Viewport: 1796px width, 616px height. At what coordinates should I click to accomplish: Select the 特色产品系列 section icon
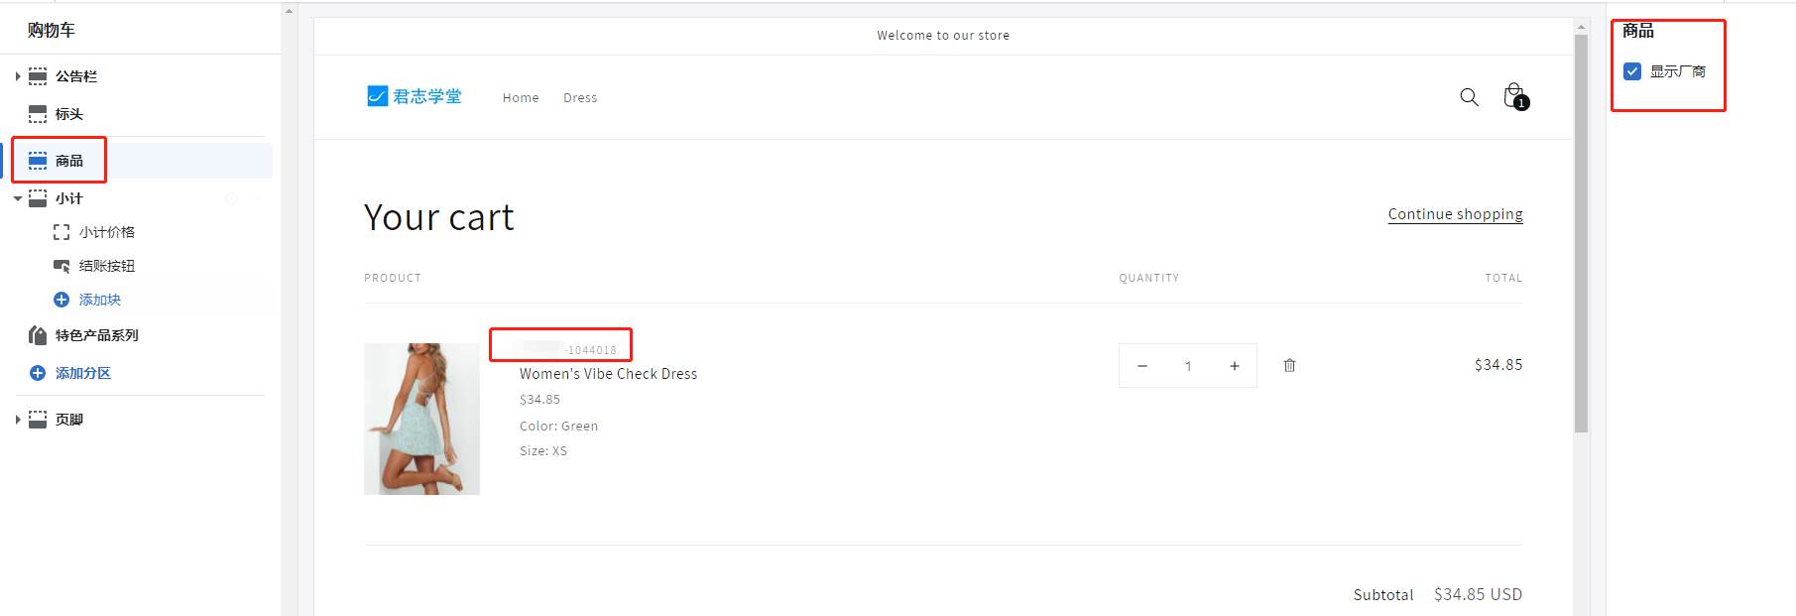click(x=38, y=335)
